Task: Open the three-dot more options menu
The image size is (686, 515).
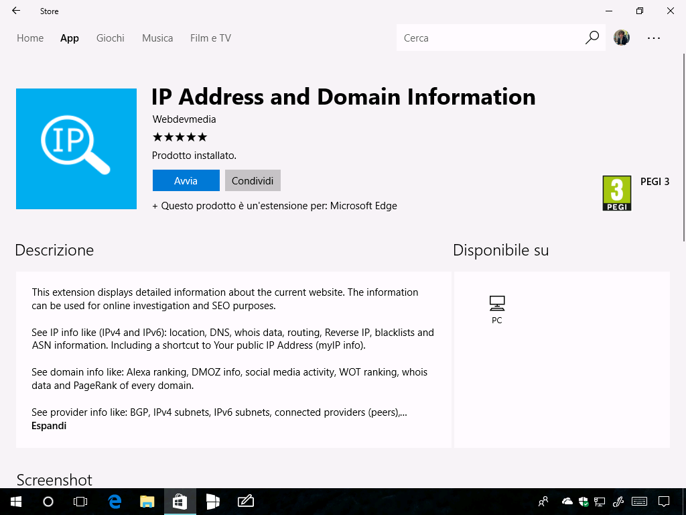Action: click(654, 38)
